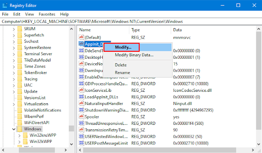The width and height of the screenshot is (262, 153).
Task: Click the Win32knsWPP folder icon
Action: (x=25, y=135)
